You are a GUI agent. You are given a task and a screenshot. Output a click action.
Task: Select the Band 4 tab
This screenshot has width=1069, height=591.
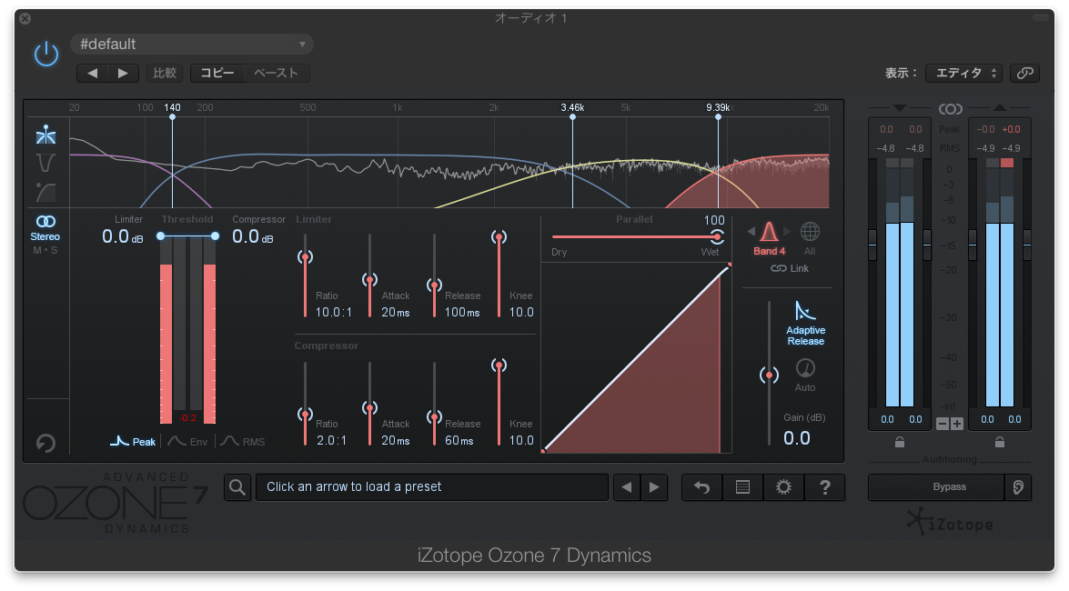coord(769,238)
